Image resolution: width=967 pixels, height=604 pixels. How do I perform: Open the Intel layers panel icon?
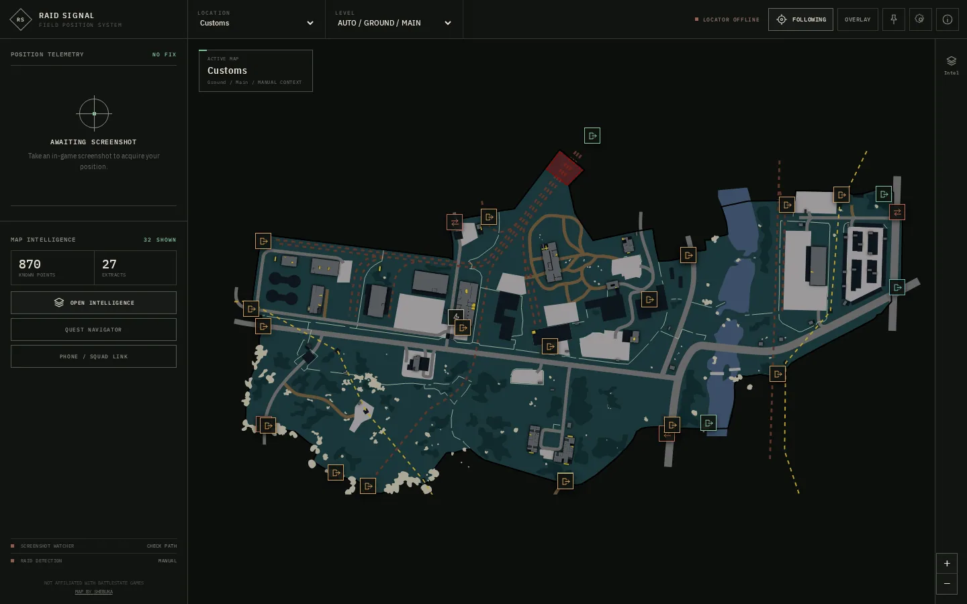951,64
